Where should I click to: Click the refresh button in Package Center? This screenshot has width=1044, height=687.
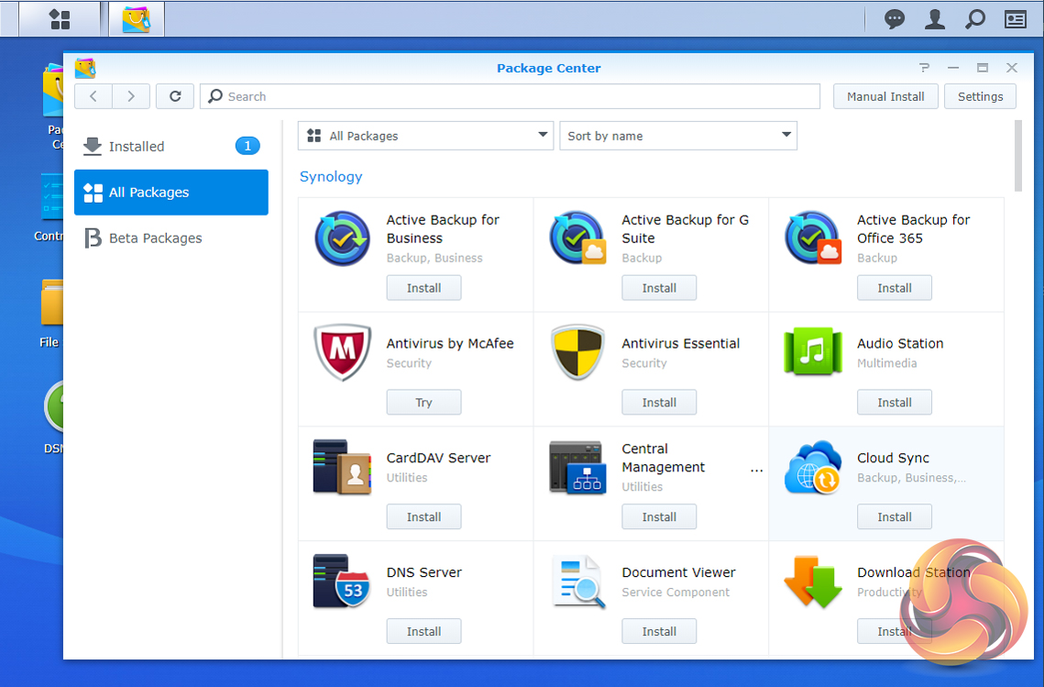click(175, 96)
